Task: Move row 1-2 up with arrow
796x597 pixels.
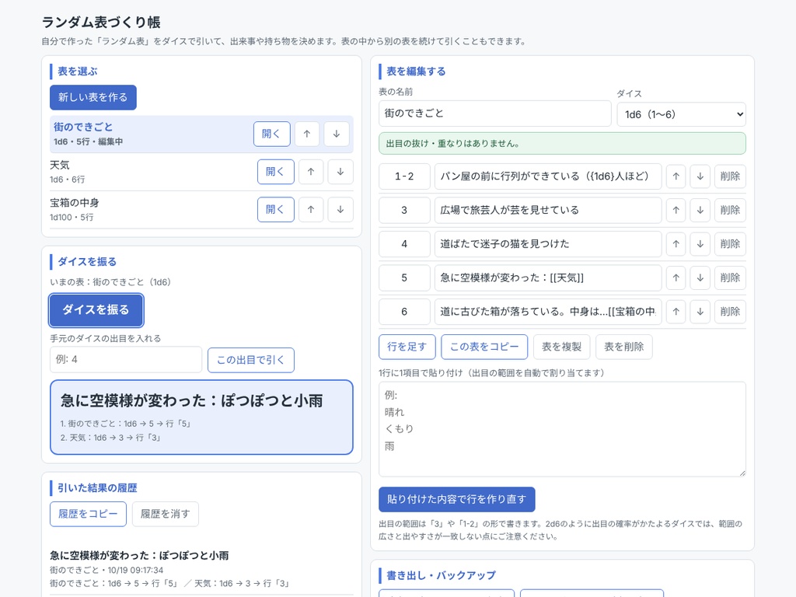Action: 676,176
